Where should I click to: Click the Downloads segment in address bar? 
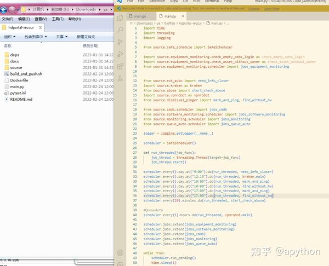point(86,9)
